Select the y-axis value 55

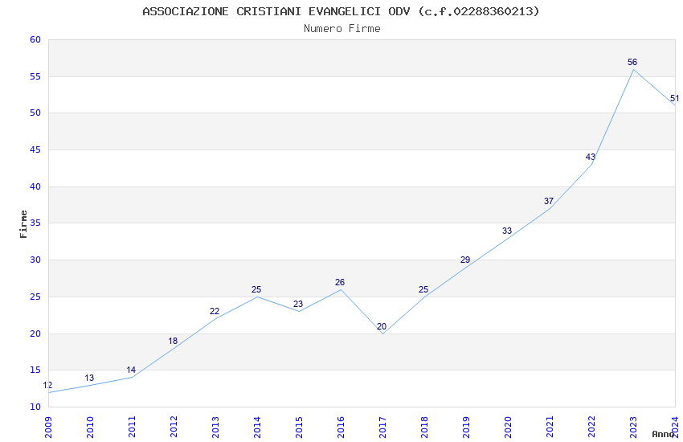click(x=35, y=76)
